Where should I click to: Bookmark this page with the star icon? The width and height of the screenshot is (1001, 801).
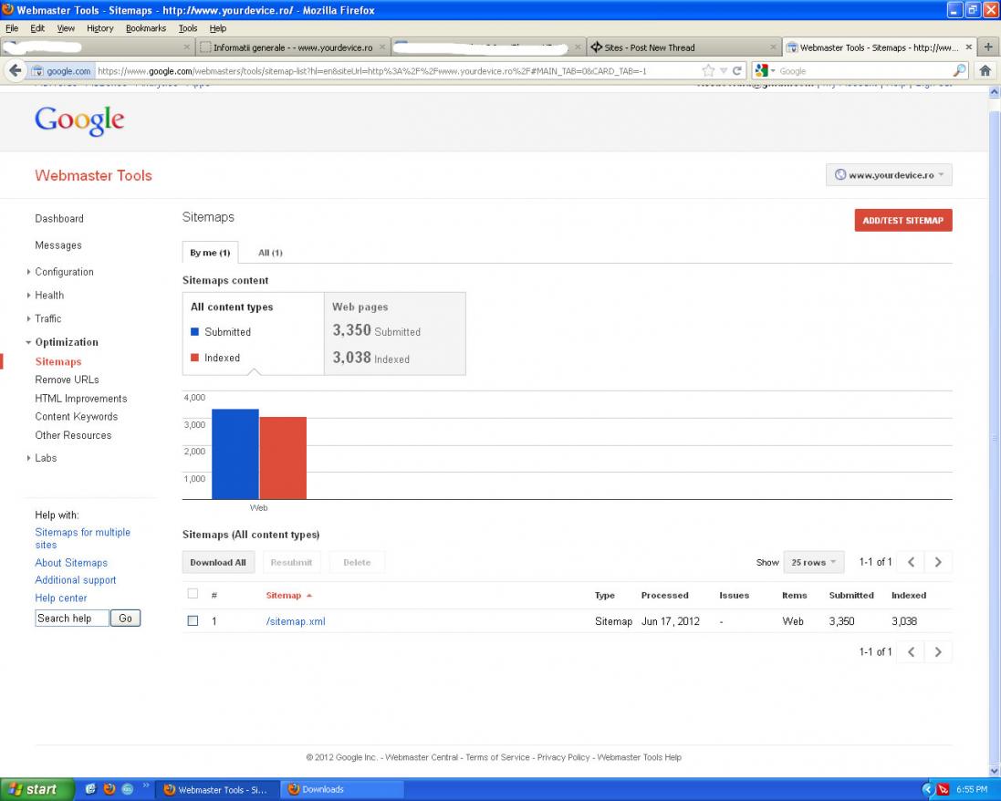(708, 71)
